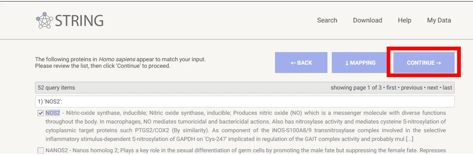Click the STRING network logo icon
The height and width of the screenshot is (155, 473).
tap(44, 21)
